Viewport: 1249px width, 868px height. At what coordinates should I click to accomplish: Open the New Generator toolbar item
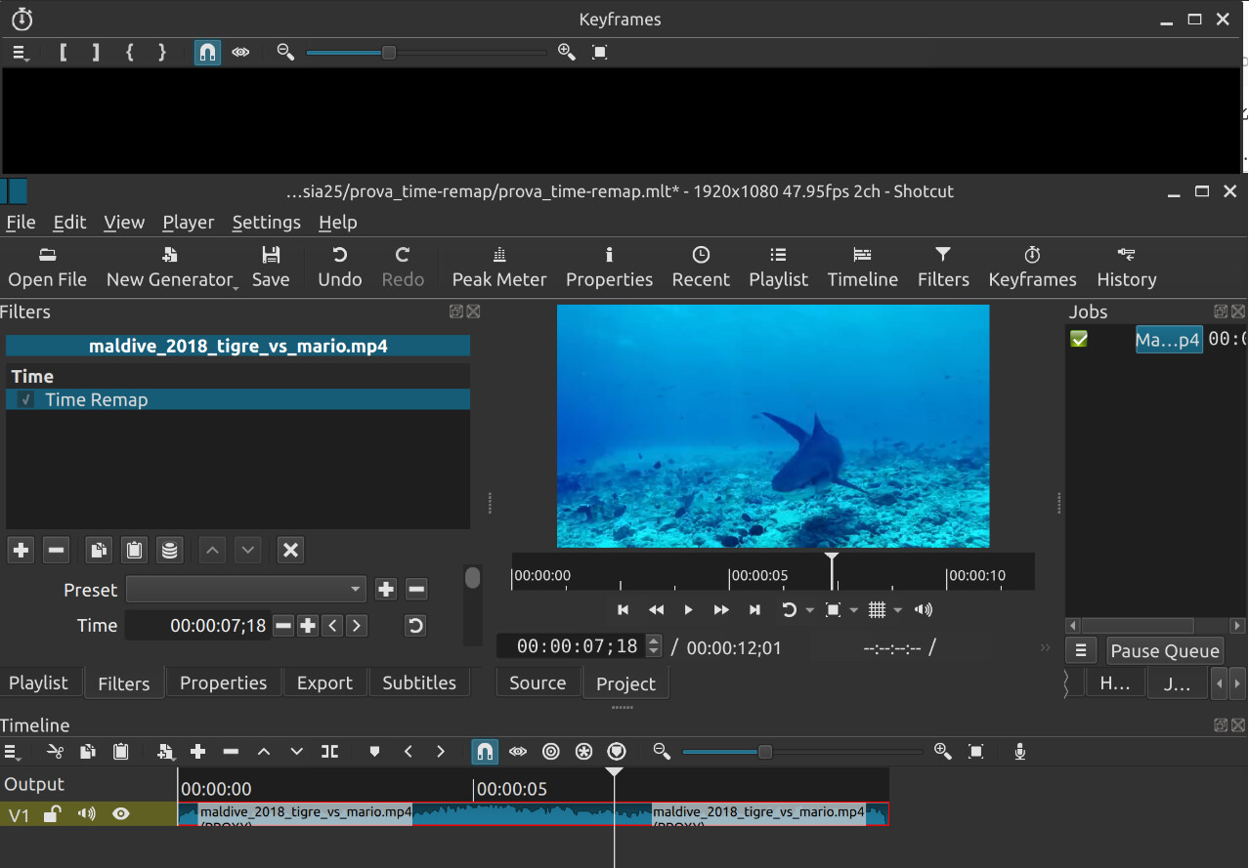click(172, 267)
